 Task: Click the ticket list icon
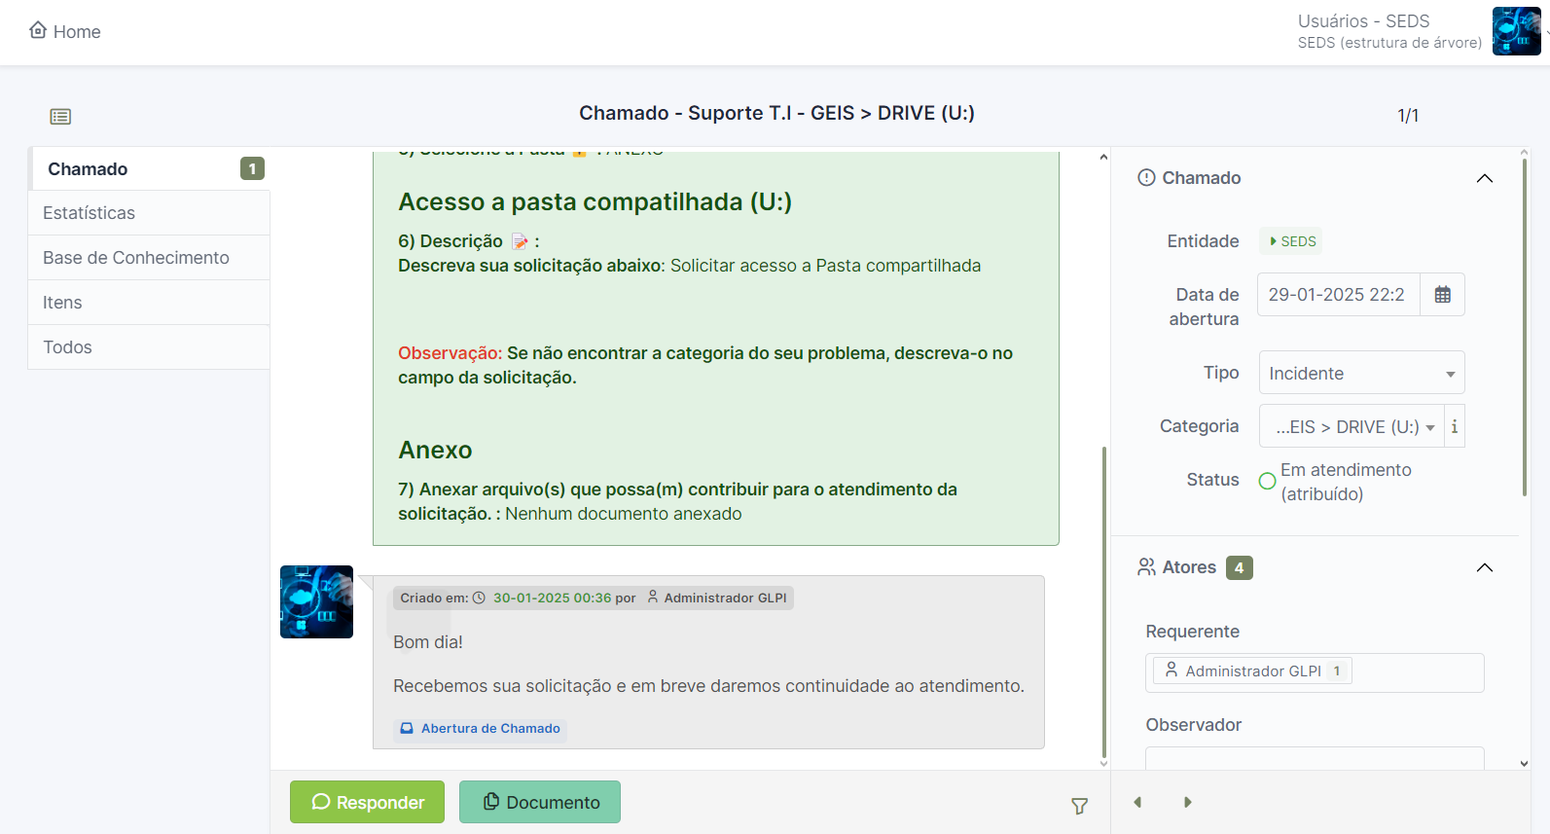(x=60, y=117)
